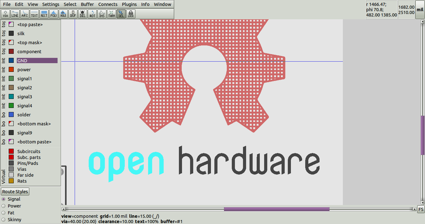
Task: Select the THRM thermal tool
Action: [112, 14]
